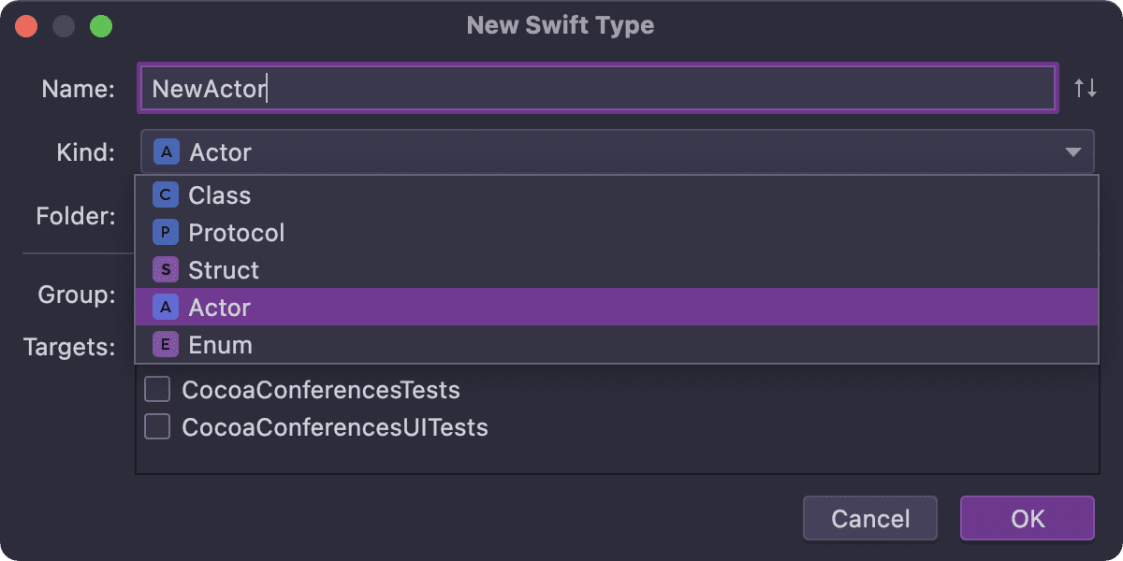Enable the CocoaConferencesTests target checkbox
This screenshot has width=1123, height=561.
click(x=156, y=389)
